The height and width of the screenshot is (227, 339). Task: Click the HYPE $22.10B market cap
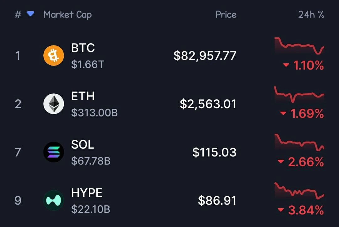[x=91, y=209]
